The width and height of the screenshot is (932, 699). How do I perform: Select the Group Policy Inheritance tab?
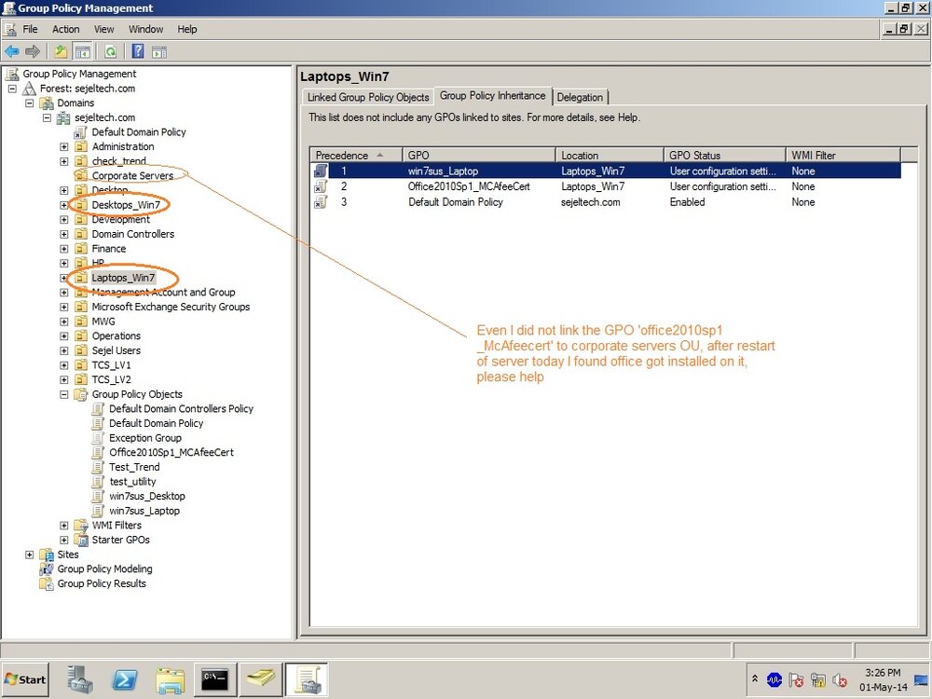tap(492, 96)
